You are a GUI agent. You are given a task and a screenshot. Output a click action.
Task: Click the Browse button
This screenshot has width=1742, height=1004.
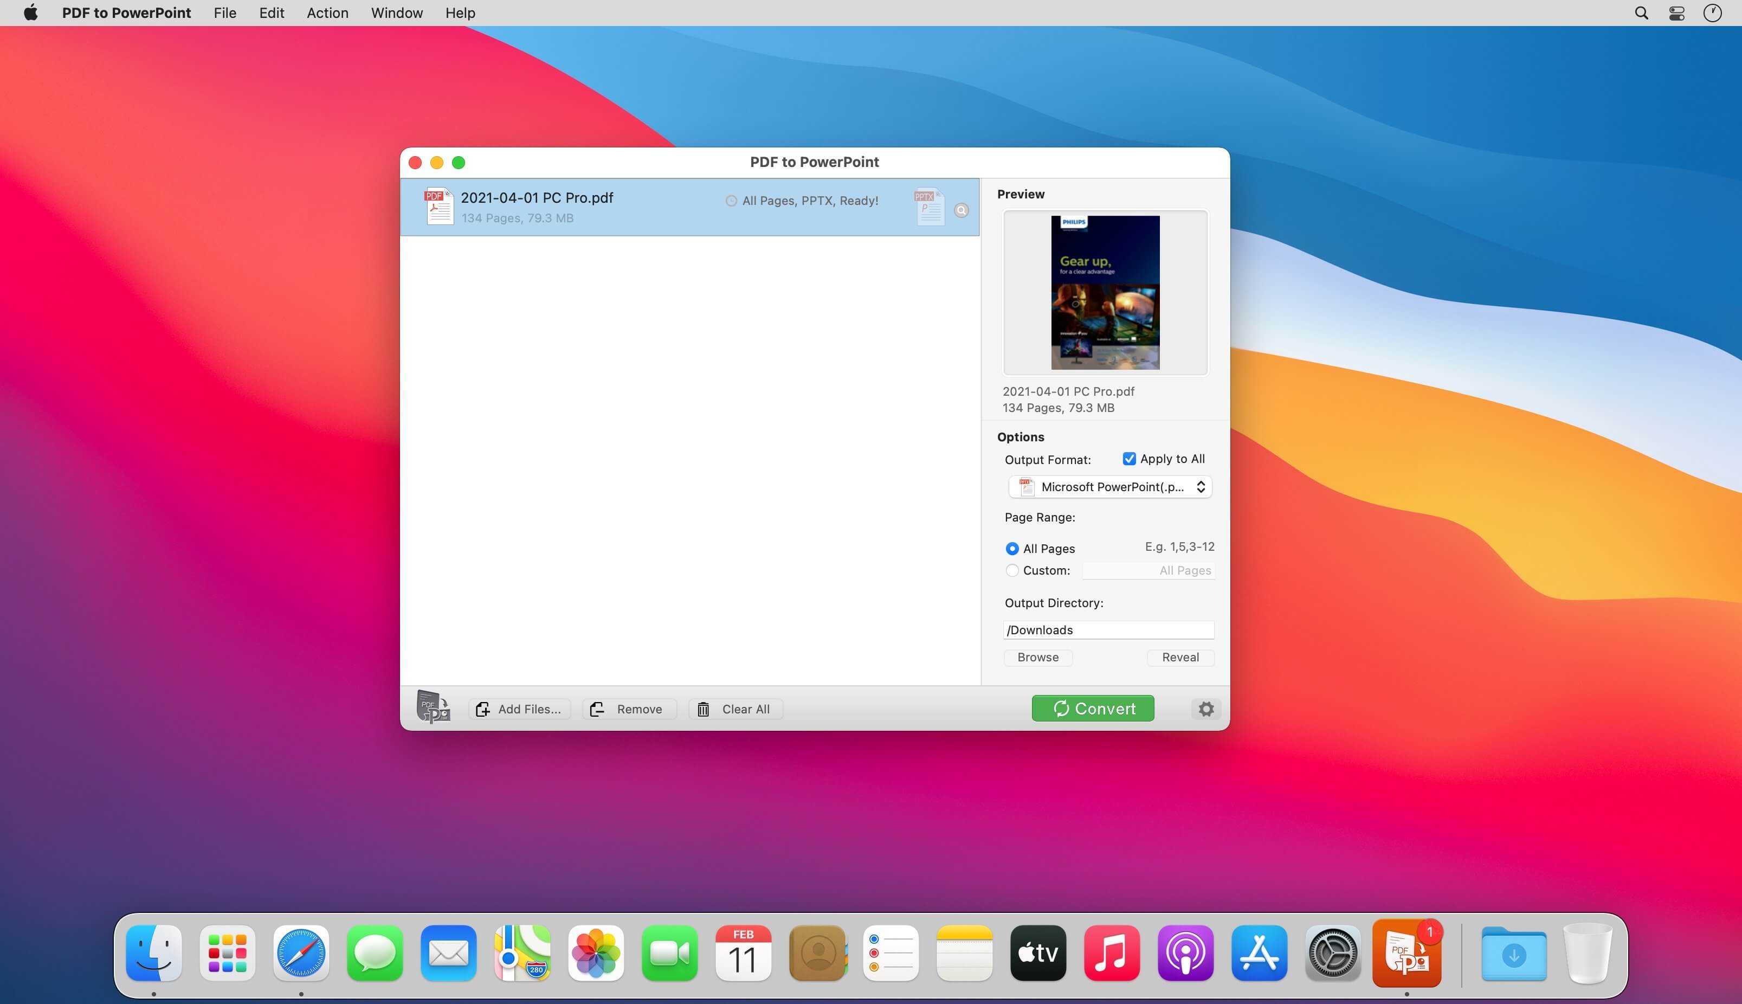tap(1037, 657)
